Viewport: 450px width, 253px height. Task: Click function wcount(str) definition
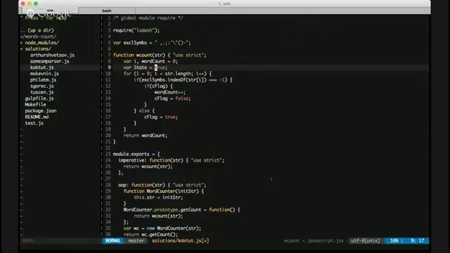click(x=160, y=55)
